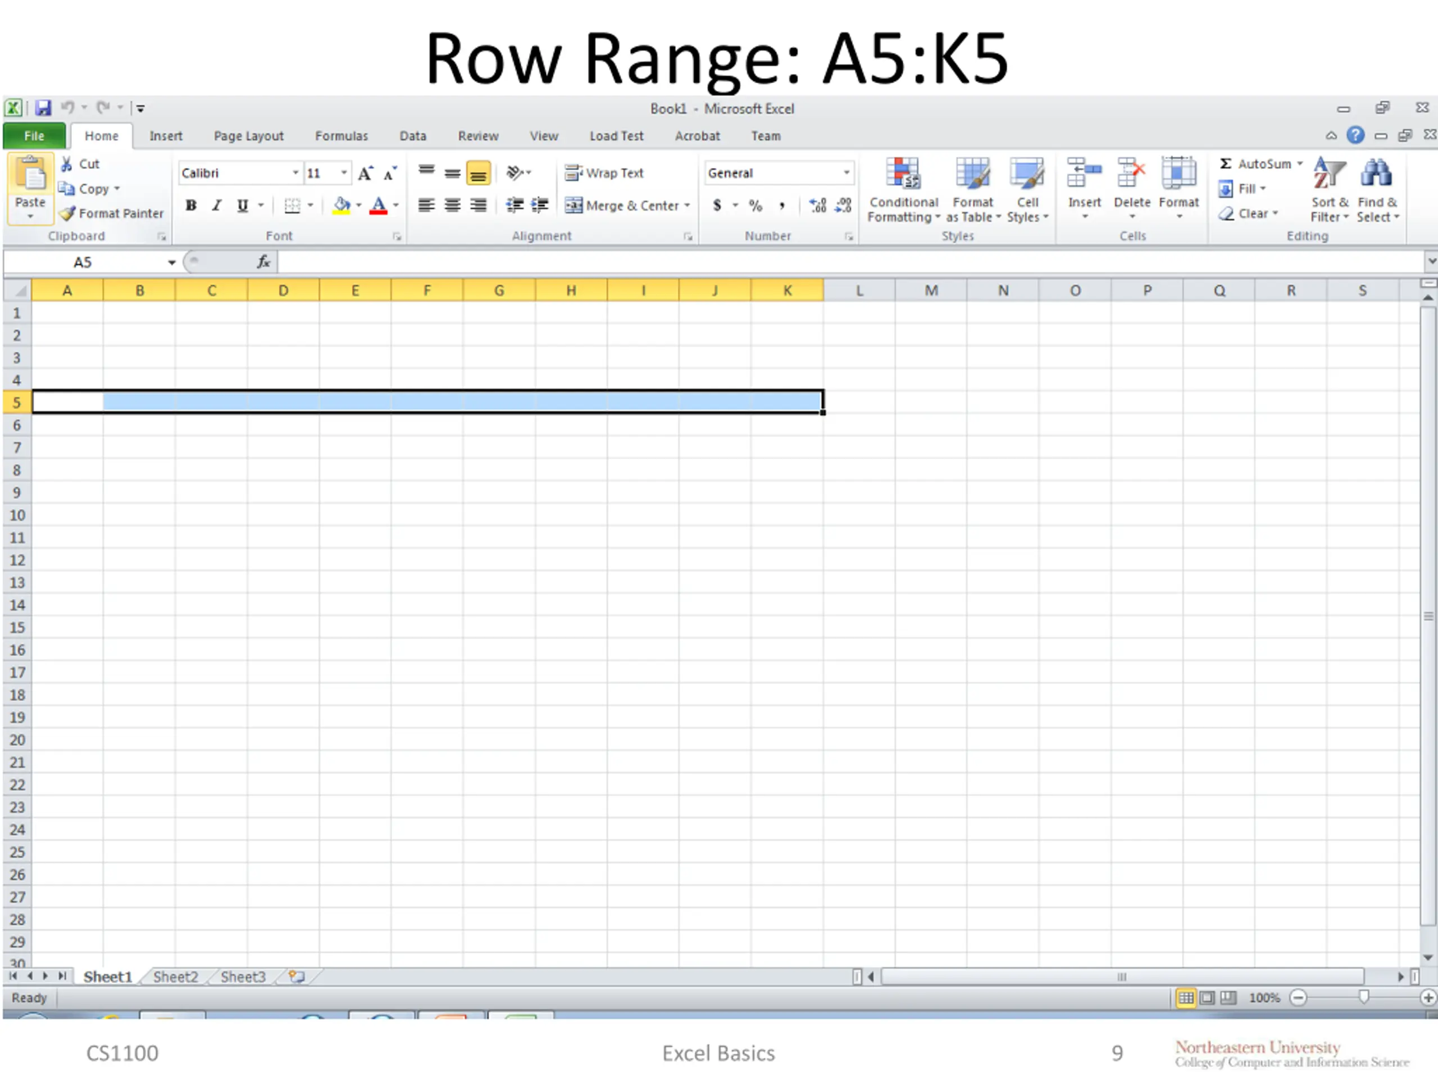Image resolution: width=1438 pixels, height=1078 pixels.
Task: Click the fx Insert Function icon
Action: point(263,262)
